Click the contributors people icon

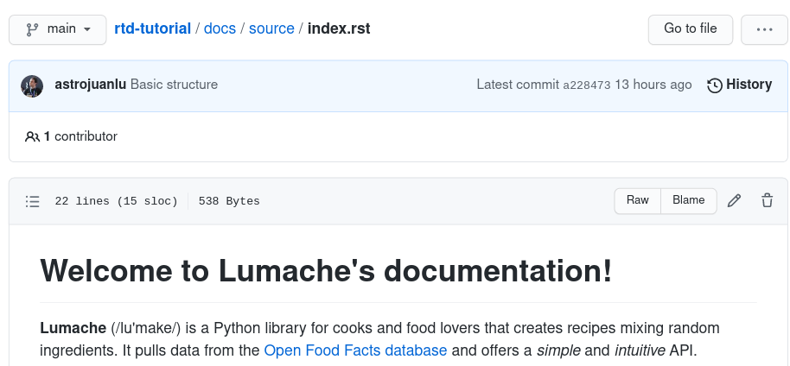(x=32, y=136)
